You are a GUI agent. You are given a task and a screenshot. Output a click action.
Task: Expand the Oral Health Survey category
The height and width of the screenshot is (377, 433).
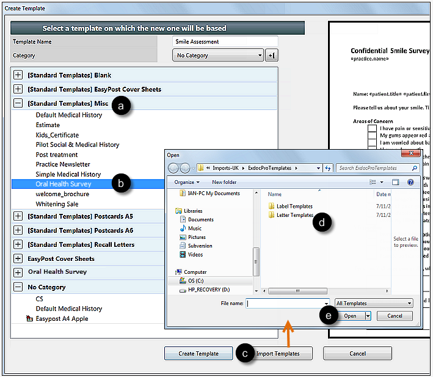coord(18,273)
